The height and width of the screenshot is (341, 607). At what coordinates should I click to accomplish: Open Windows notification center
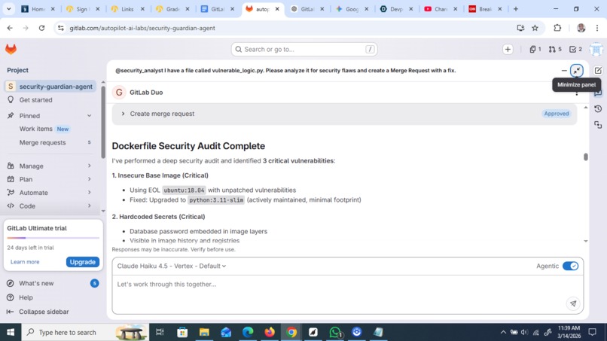[x=592, y=332]
